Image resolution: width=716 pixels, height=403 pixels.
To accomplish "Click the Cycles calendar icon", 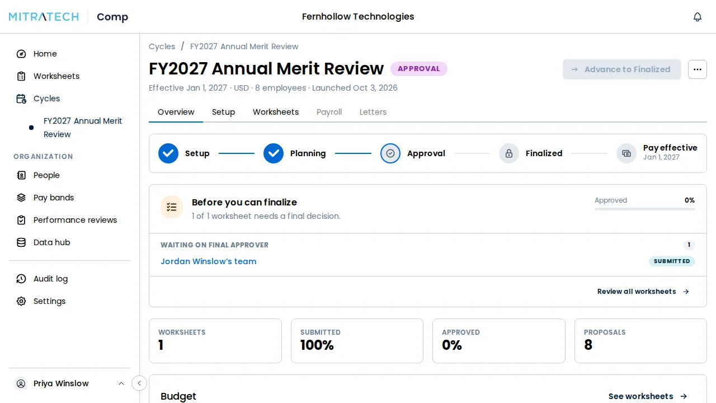I will pos(21,99).
